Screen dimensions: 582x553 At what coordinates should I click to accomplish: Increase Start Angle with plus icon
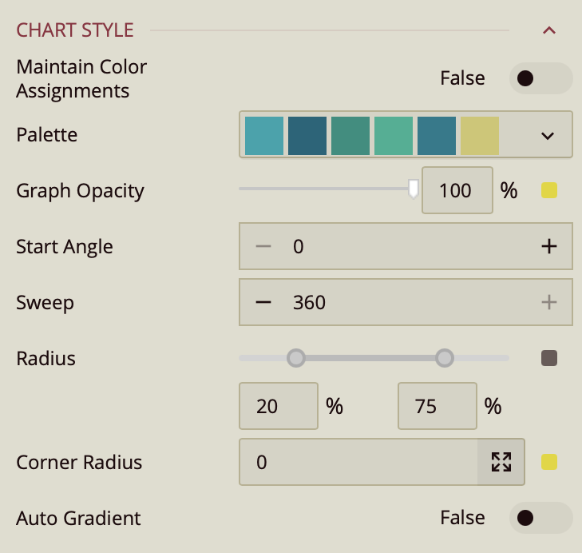(548, 246)
